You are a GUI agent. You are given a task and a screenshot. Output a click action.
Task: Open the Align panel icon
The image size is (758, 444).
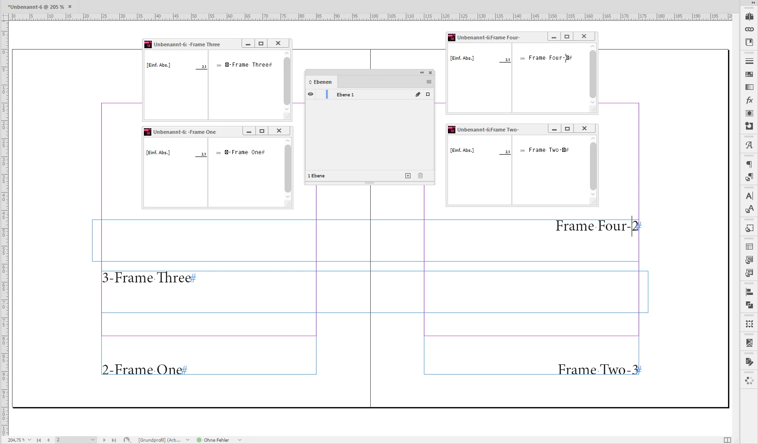coord(749,292)
